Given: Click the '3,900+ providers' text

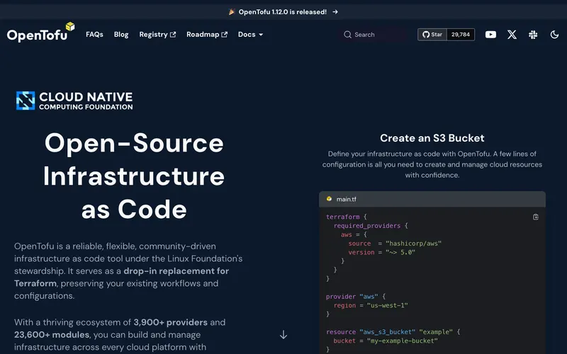Looking at the screenshot, I should coord(170,322).
